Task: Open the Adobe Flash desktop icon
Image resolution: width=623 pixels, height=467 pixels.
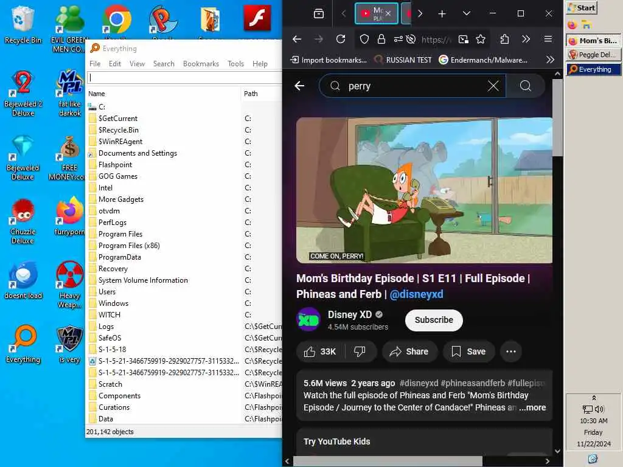Action: (x=257, y=18)
